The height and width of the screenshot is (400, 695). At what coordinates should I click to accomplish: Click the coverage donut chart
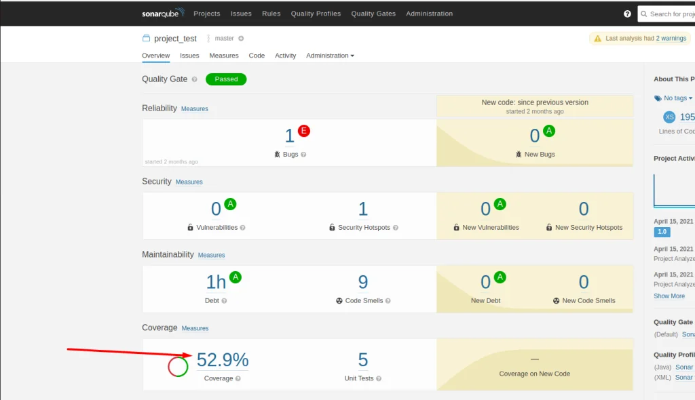click(178, 367)
